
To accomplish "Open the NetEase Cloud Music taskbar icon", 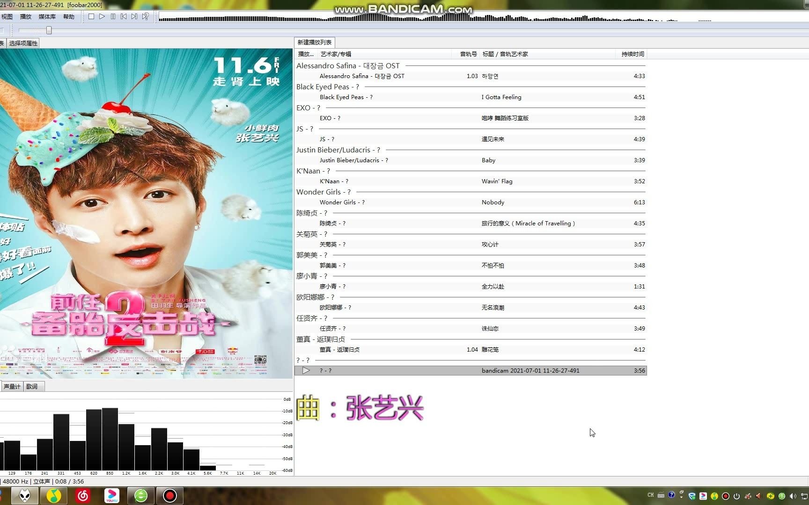I will [83, 496].
